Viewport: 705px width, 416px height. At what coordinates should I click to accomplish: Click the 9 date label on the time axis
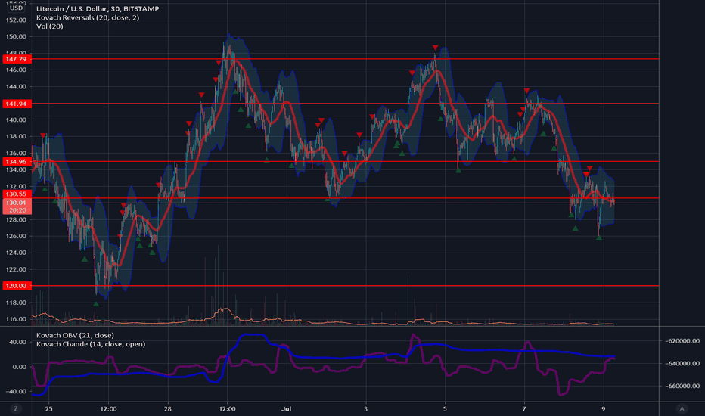[603, 408]
